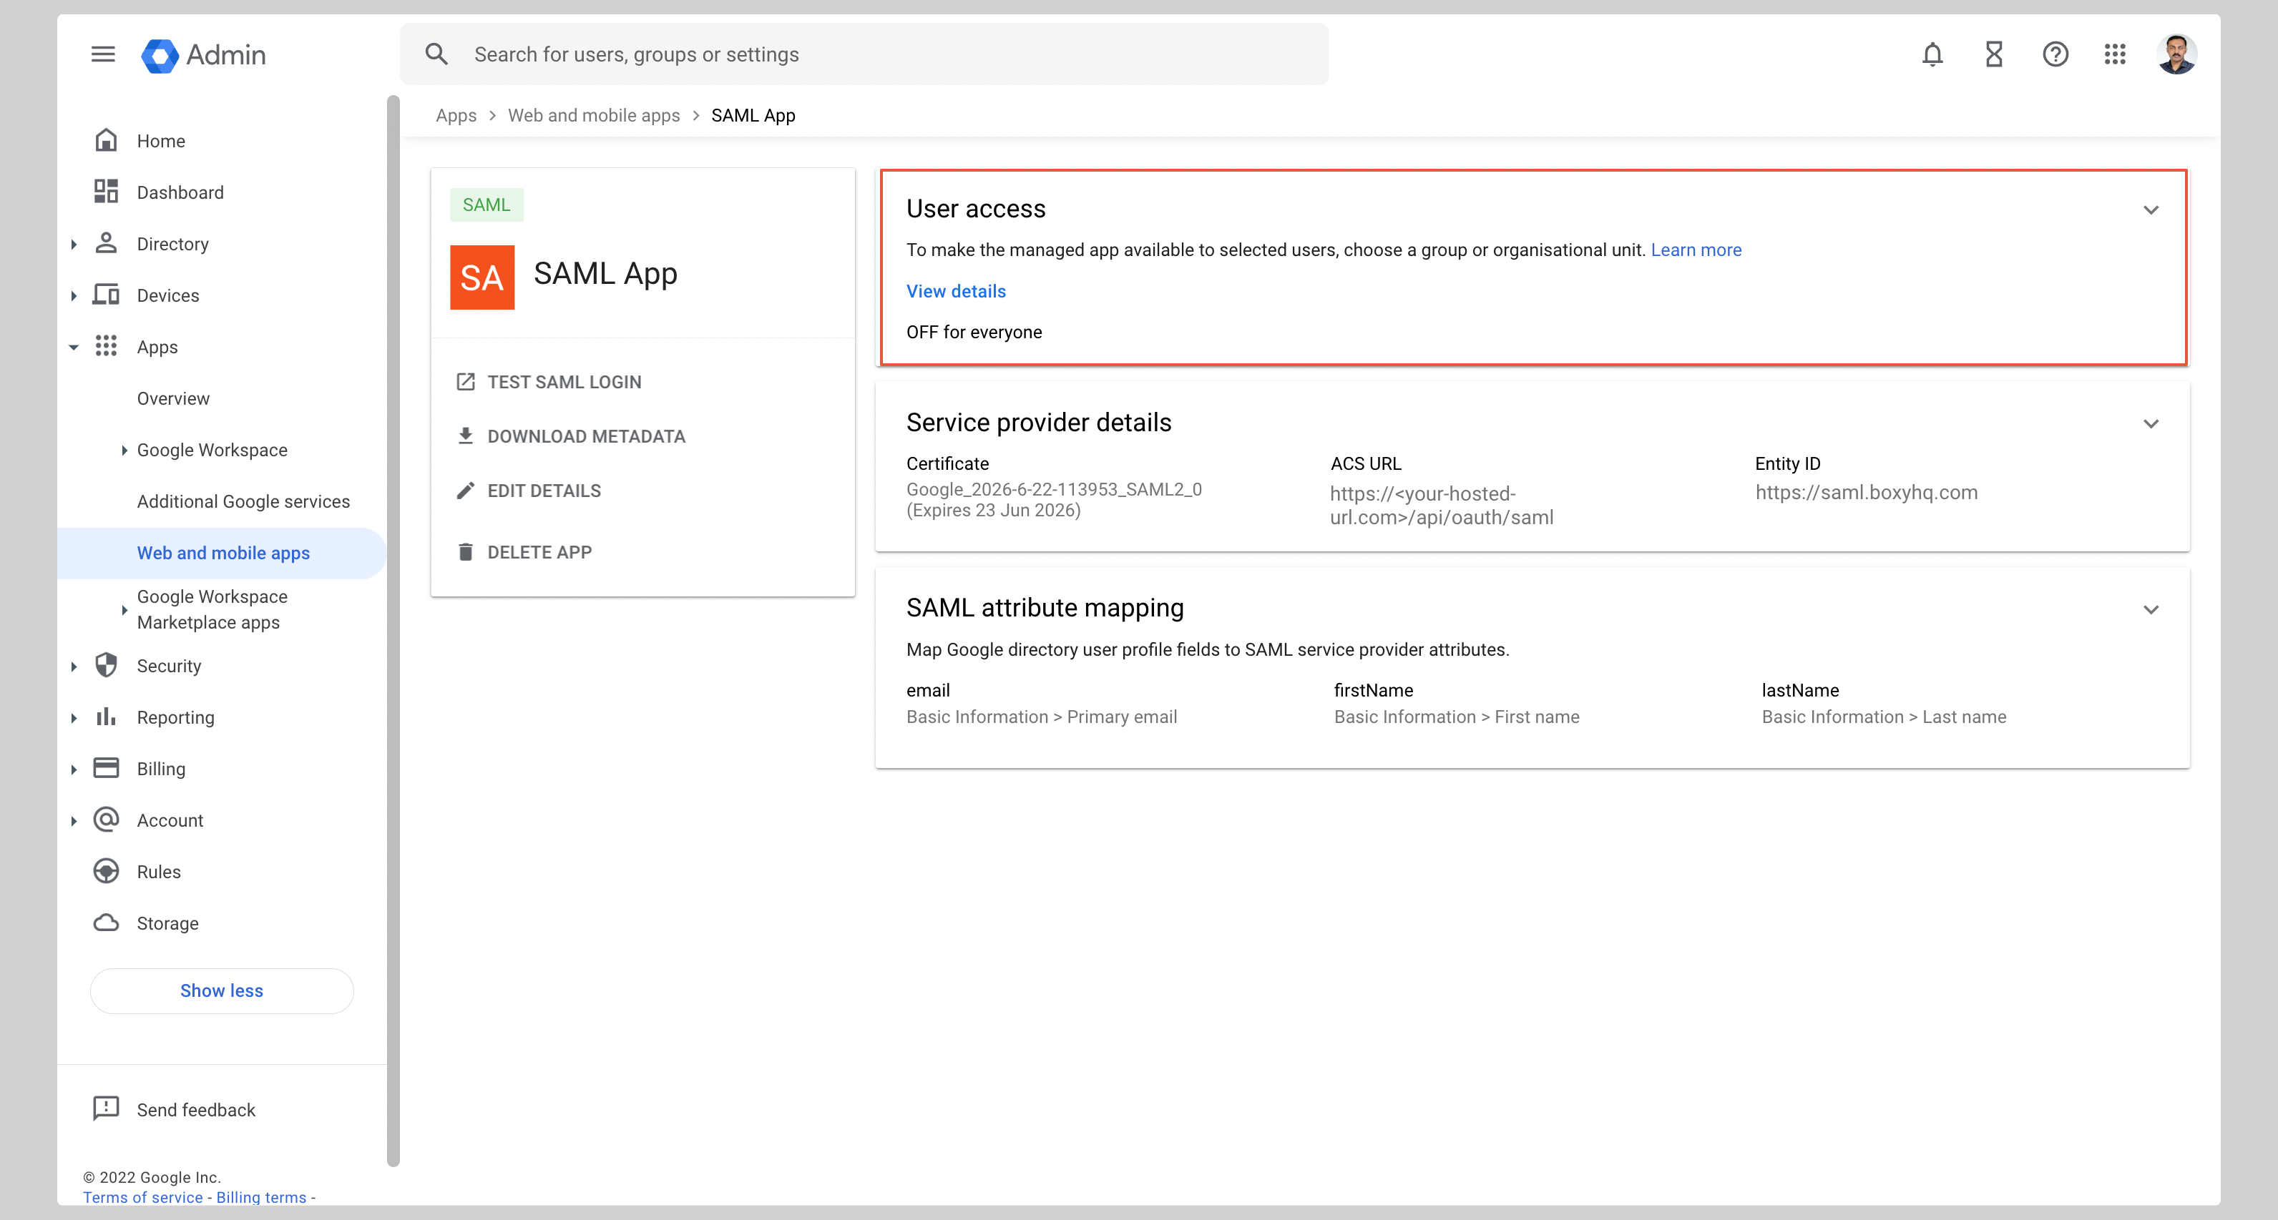Select Additional Google services in sidebar

click(x=243, y=501)
